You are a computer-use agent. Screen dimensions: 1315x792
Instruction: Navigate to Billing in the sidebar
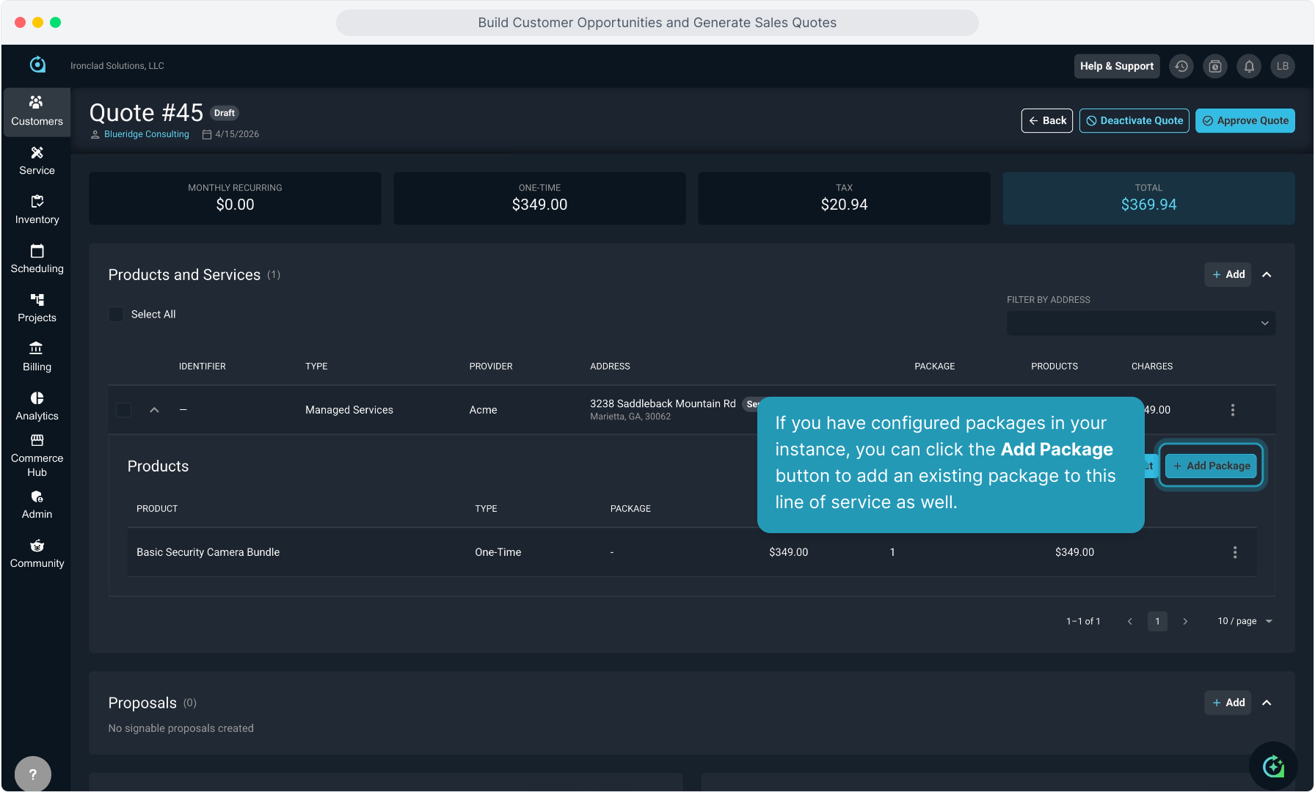tap(37, 356)
